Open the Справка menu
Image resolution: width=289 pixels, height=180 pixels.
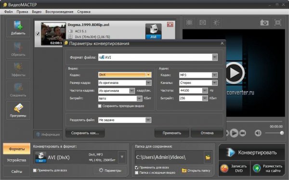click(x=84, y=12)
